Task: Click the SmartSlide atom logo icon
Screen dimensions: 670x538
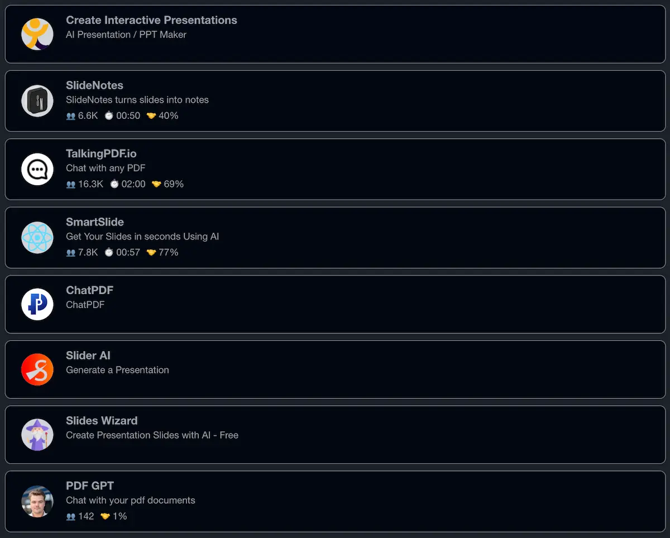Action: coord(37,238)
